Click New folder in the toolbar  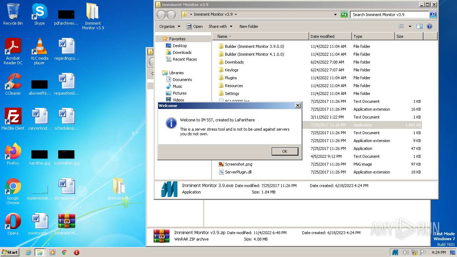click(249, 26)
